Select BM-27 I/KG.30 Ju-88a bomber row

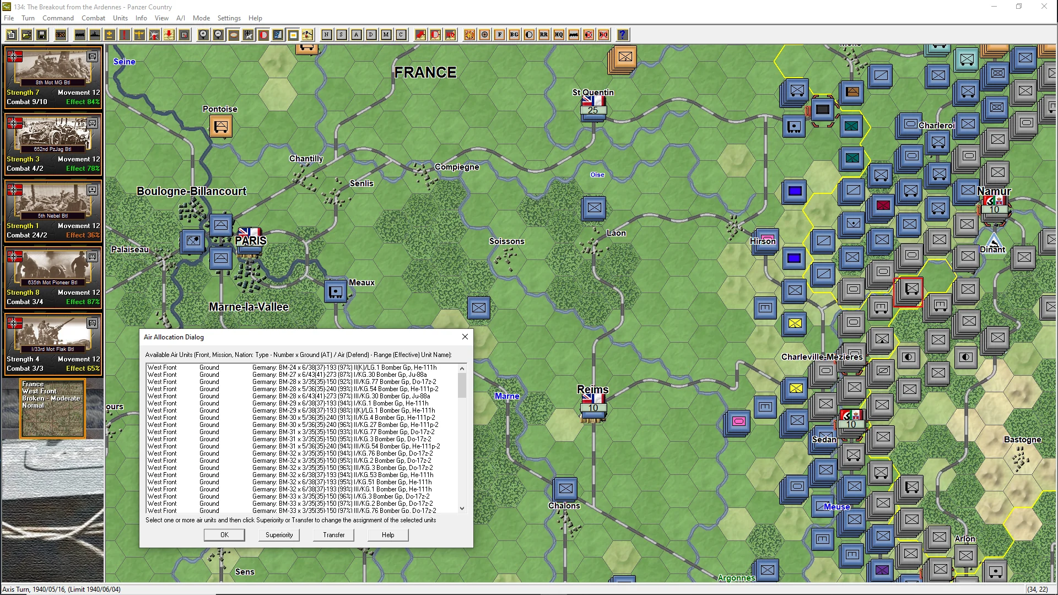pyautogui.click(x=301, y=375)
